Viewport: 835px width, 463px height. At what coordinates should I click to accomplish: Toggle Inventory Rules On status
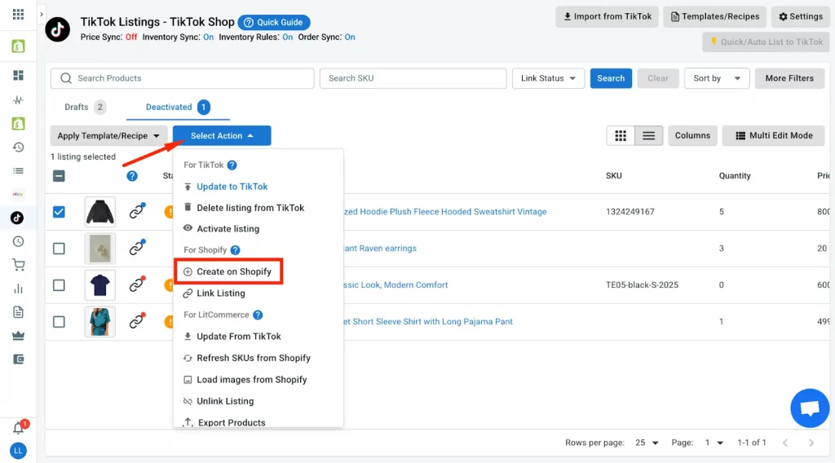288,37
